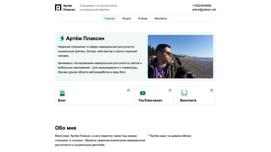Click external link icon on Блог card
The image size is (271, 152).
[x=128, y=90]
